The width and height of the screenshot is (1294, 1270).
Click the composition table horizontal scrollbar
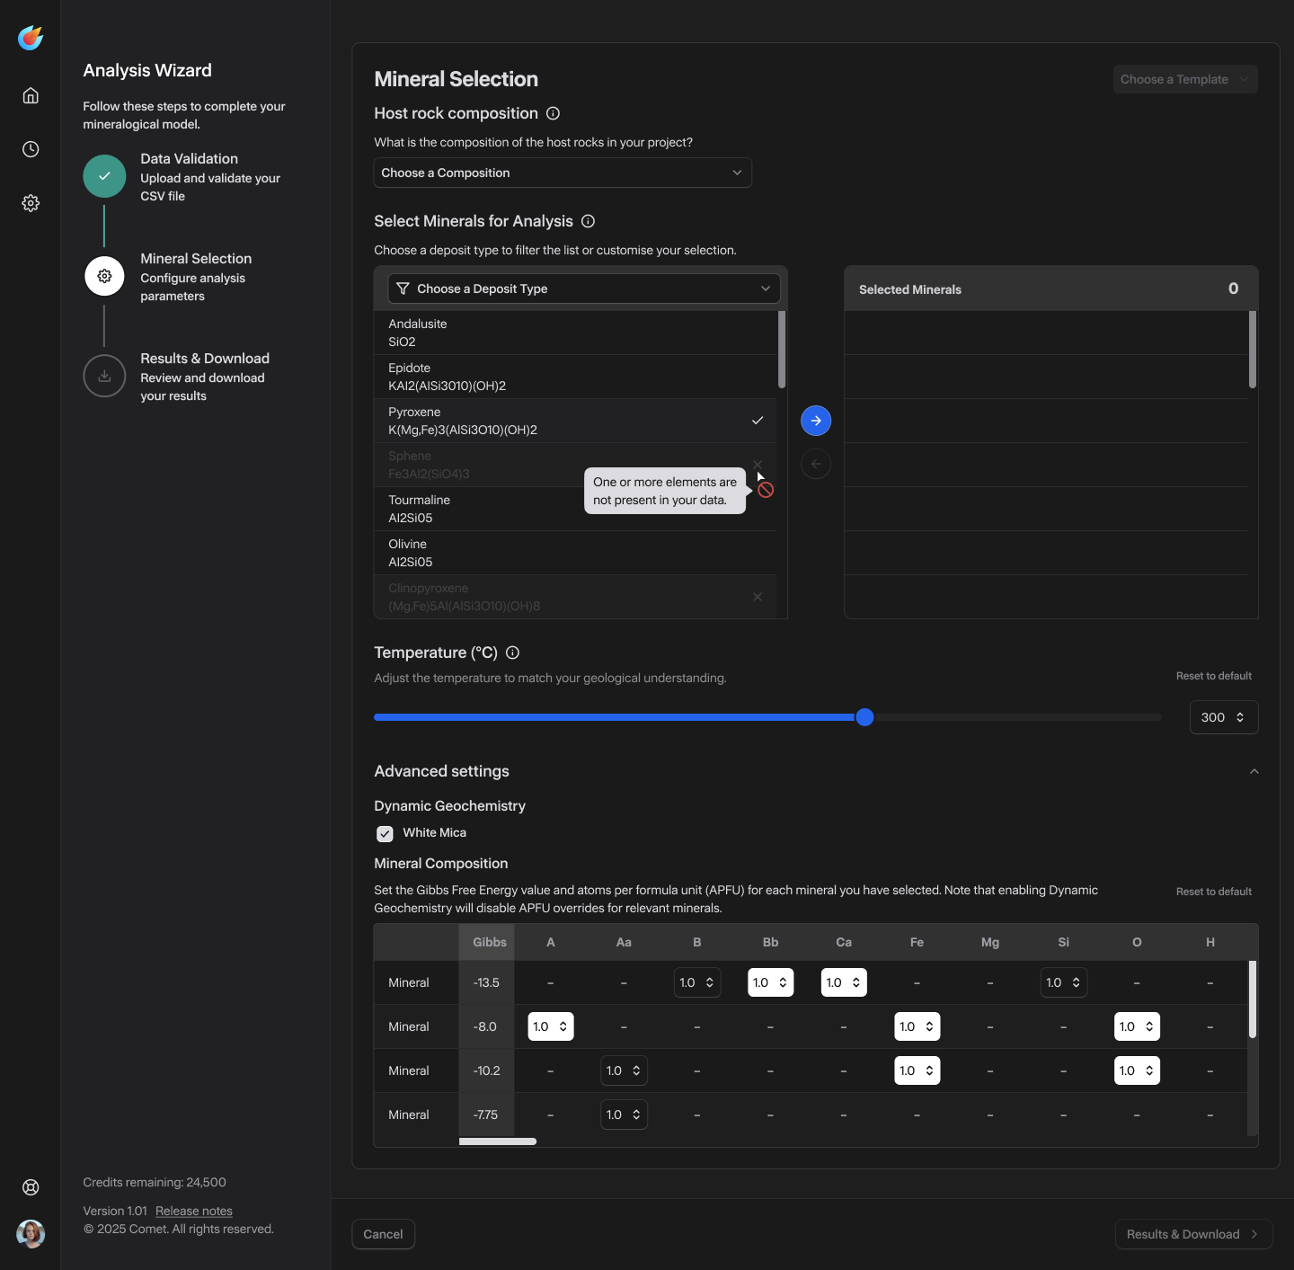[x=498, y=1141]
